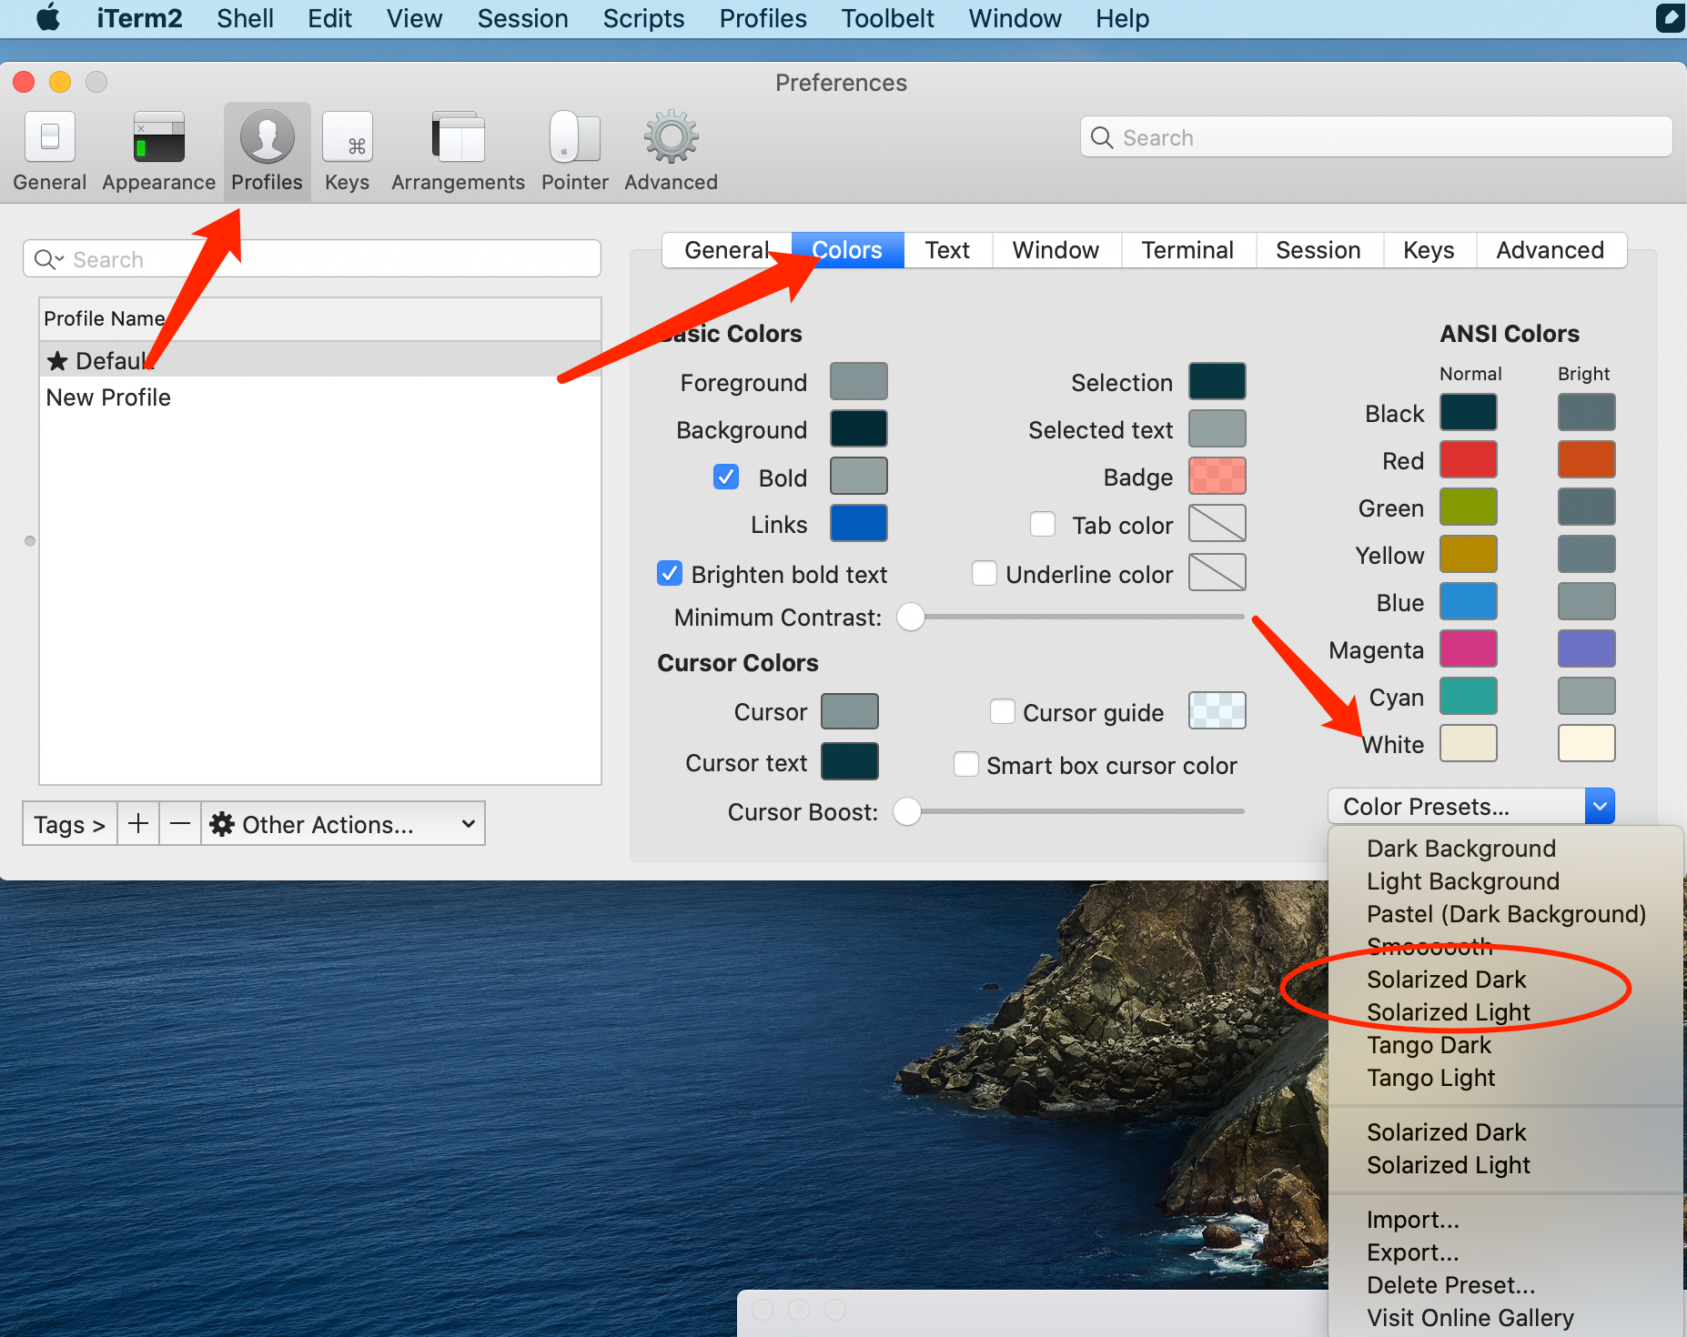The width and height of the screenshot is (1687, 1337).
Task: Enable the Underline color checkbox
Action: [x=985, y=574]
